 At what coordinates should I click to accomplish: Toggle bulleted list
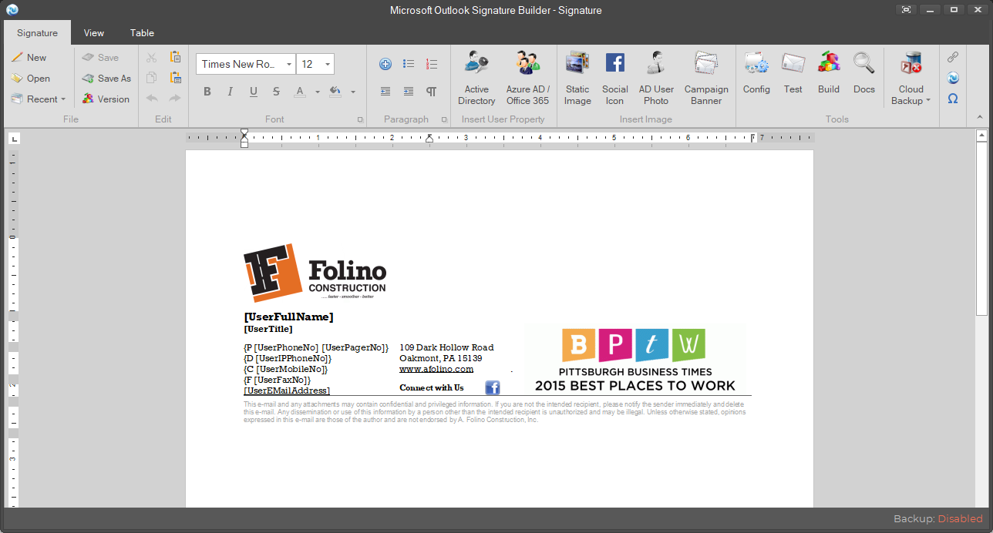(x=409, y=64)
